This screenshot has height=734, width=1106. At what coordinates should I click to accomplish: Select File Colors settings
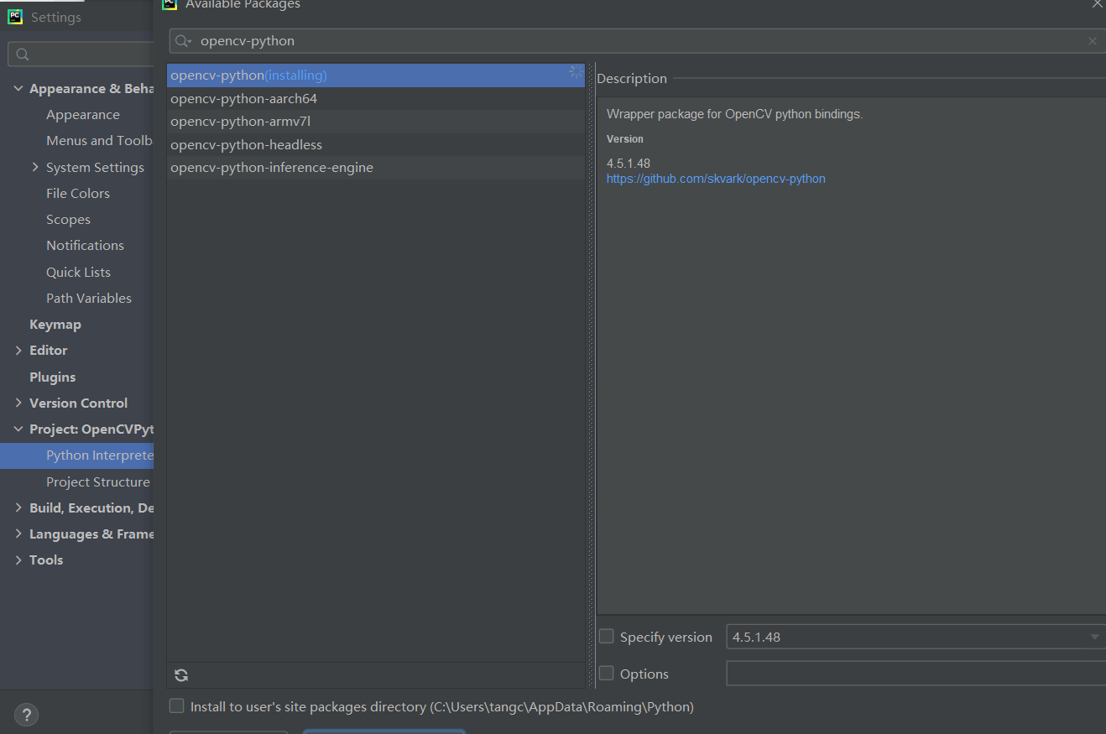click(78, 193)
